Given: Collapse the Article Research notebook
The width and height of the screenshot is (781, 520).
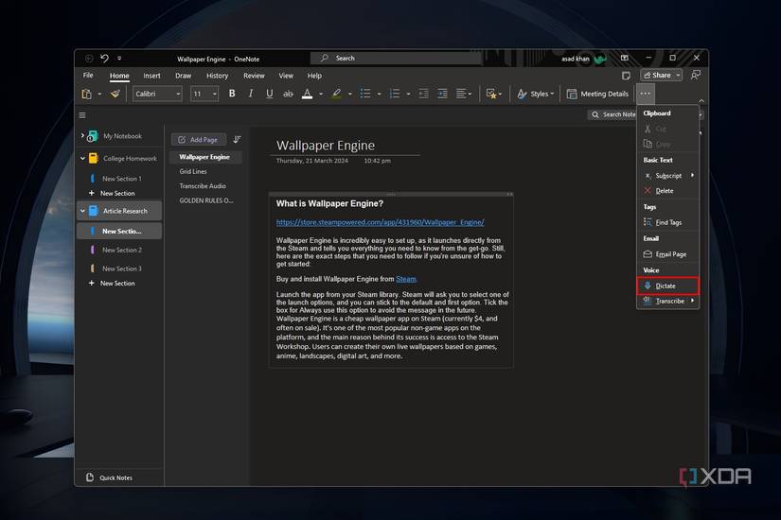Looking at the screenshot, I should click(82, 211).
